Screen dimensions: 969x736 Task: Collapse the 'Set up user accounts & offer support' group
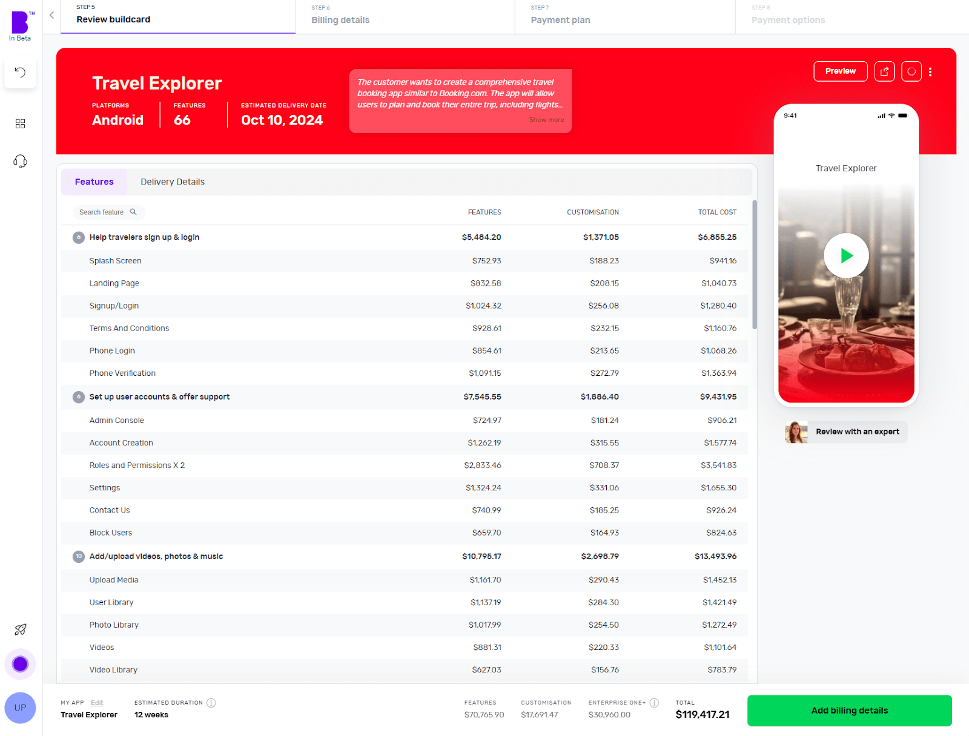point(79,397)
